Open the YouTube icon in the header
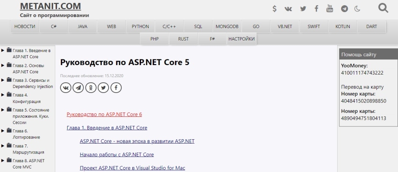This screenshot has height=172, width=398. click(x=330, y=8)
